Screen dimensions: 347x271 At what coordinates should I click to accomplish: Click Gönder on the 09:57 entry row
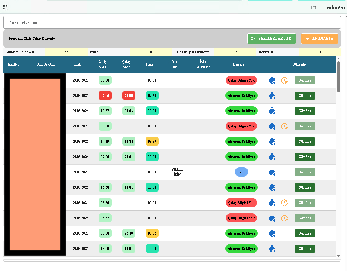305,111
